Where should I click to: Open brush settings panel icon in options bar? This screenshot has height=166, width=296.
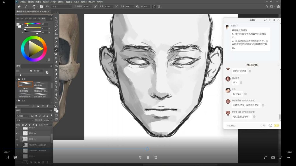[41, 6]
